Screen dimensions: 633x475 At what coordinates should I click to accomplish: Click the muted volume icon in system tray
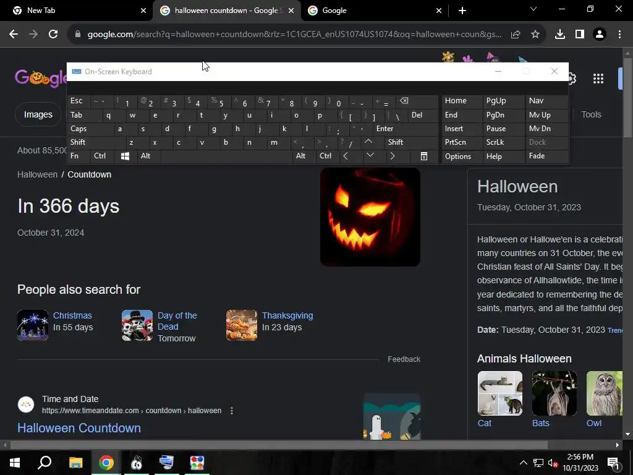click(553, 463)
